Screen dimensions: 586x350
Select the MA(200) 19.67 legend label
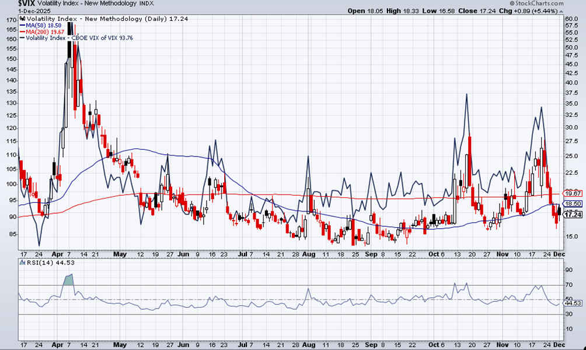coord(45,31)
